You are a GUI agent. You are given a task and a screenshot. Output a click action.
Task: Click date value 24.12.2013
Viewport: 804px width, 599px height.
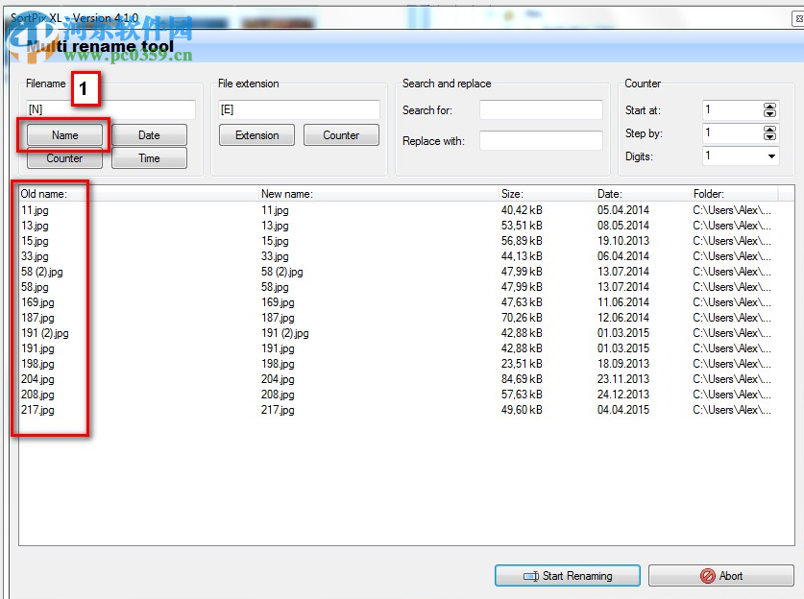pos(623,395)
